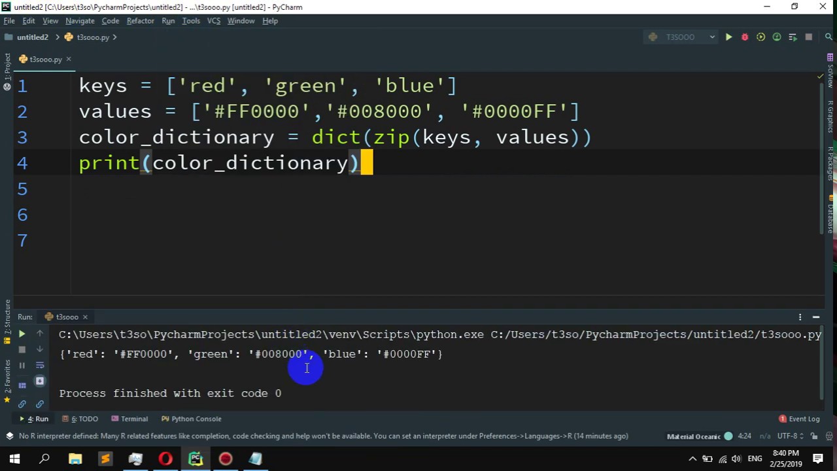Toggle soft-wrap in the Run console
837x471 pixels.
(39, 366)
